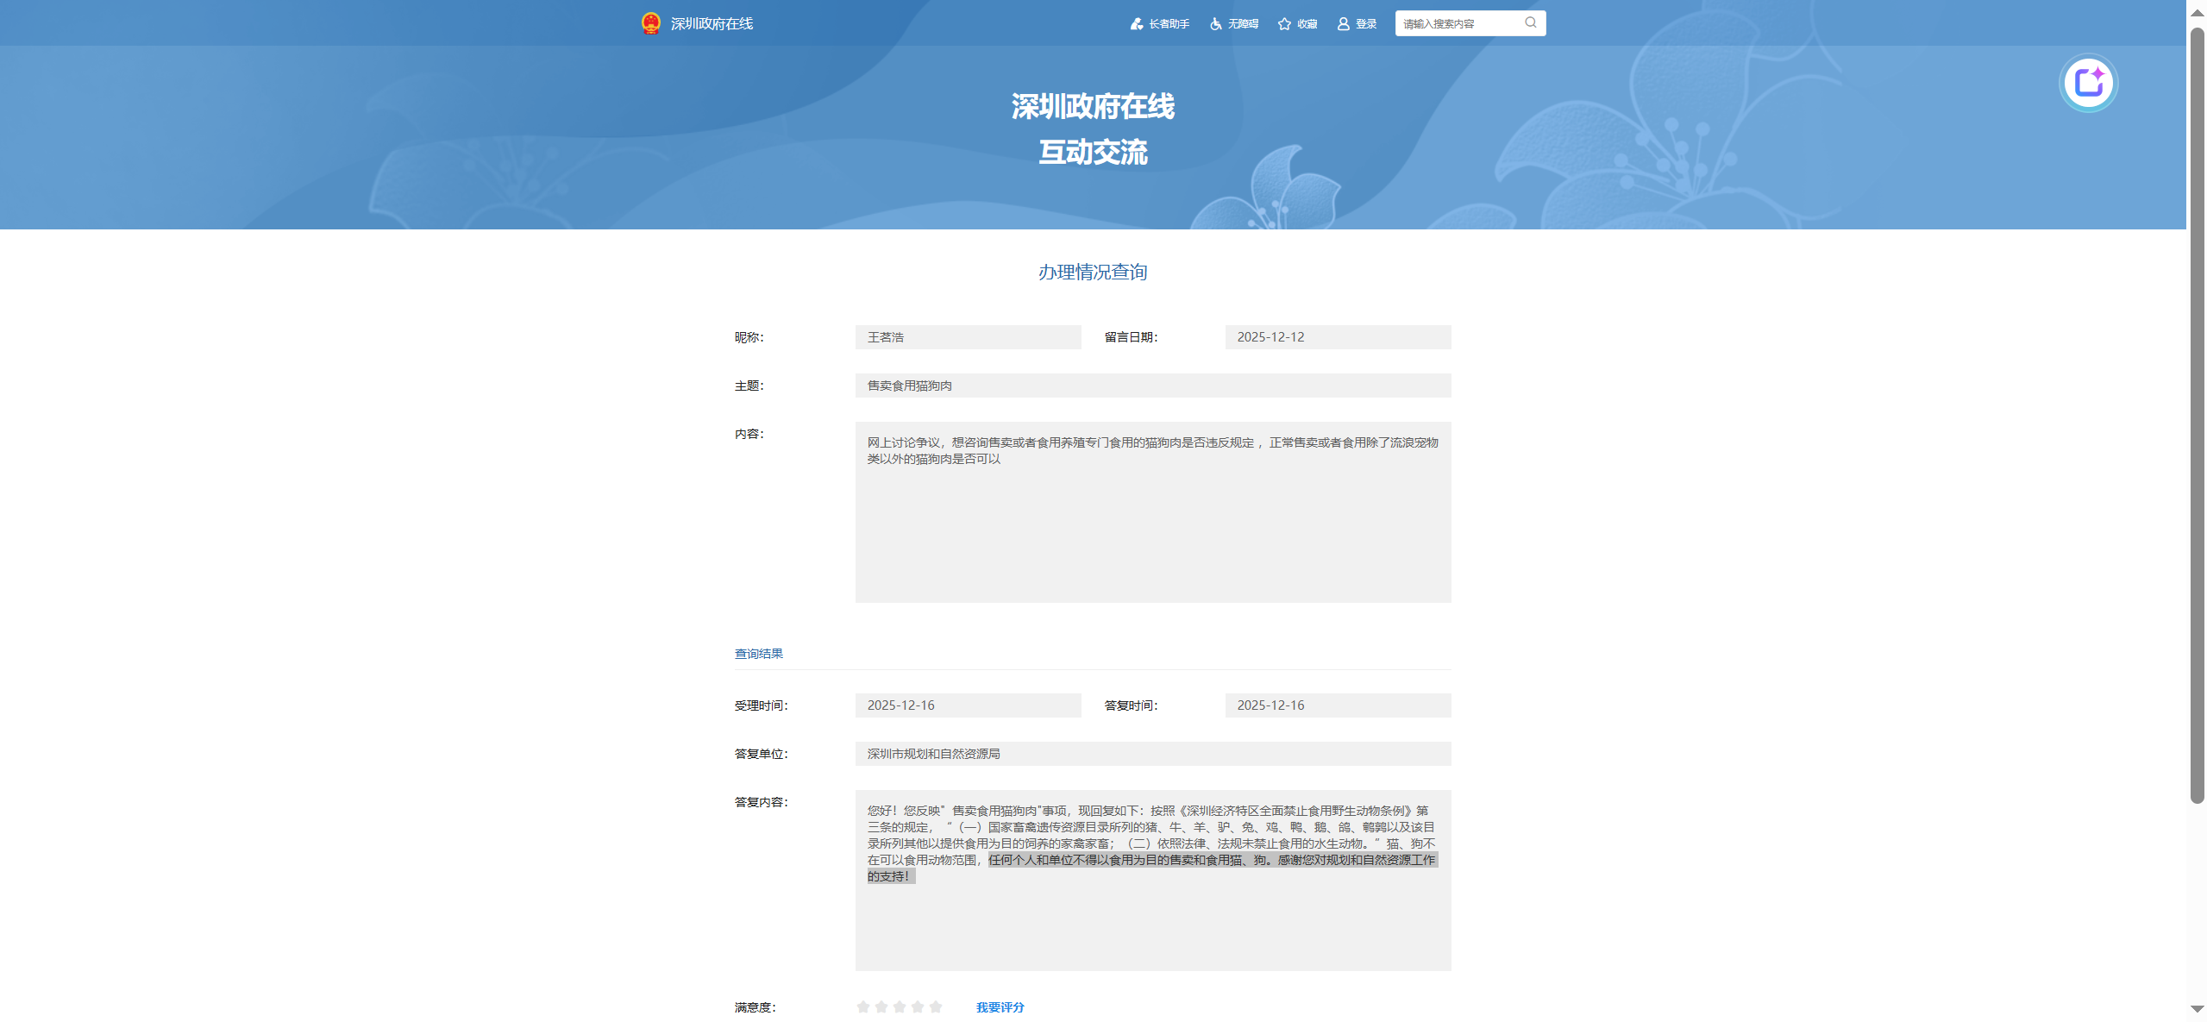This screenshot has width=2207, height=1022.
Task: Click inside the 答复内容 reply text area
Action: (x=1153, y=881)
